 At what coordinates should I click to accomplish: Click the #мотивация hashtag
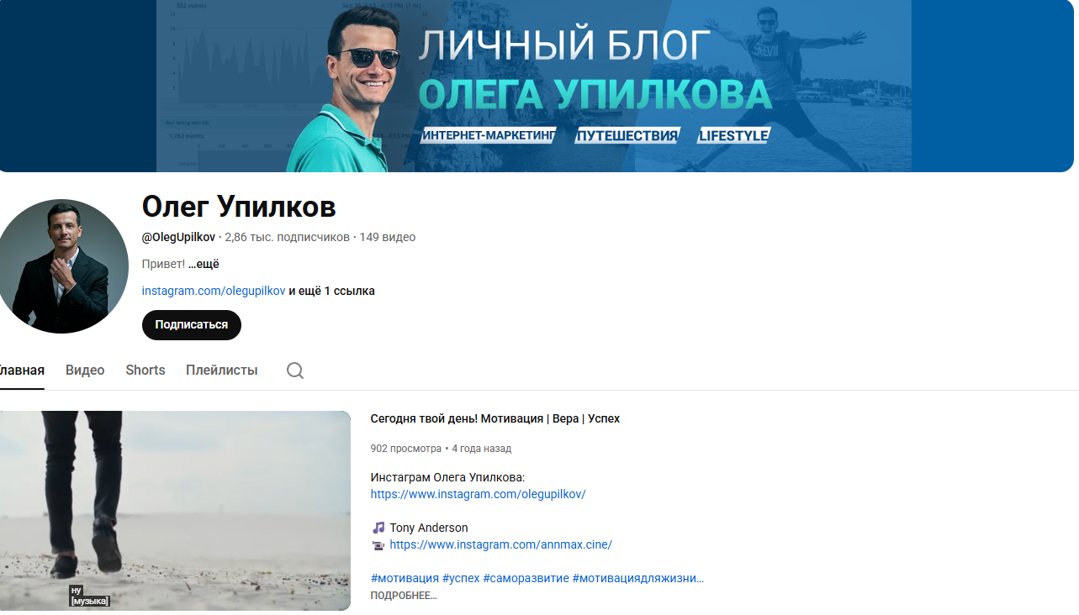(405, 578)
